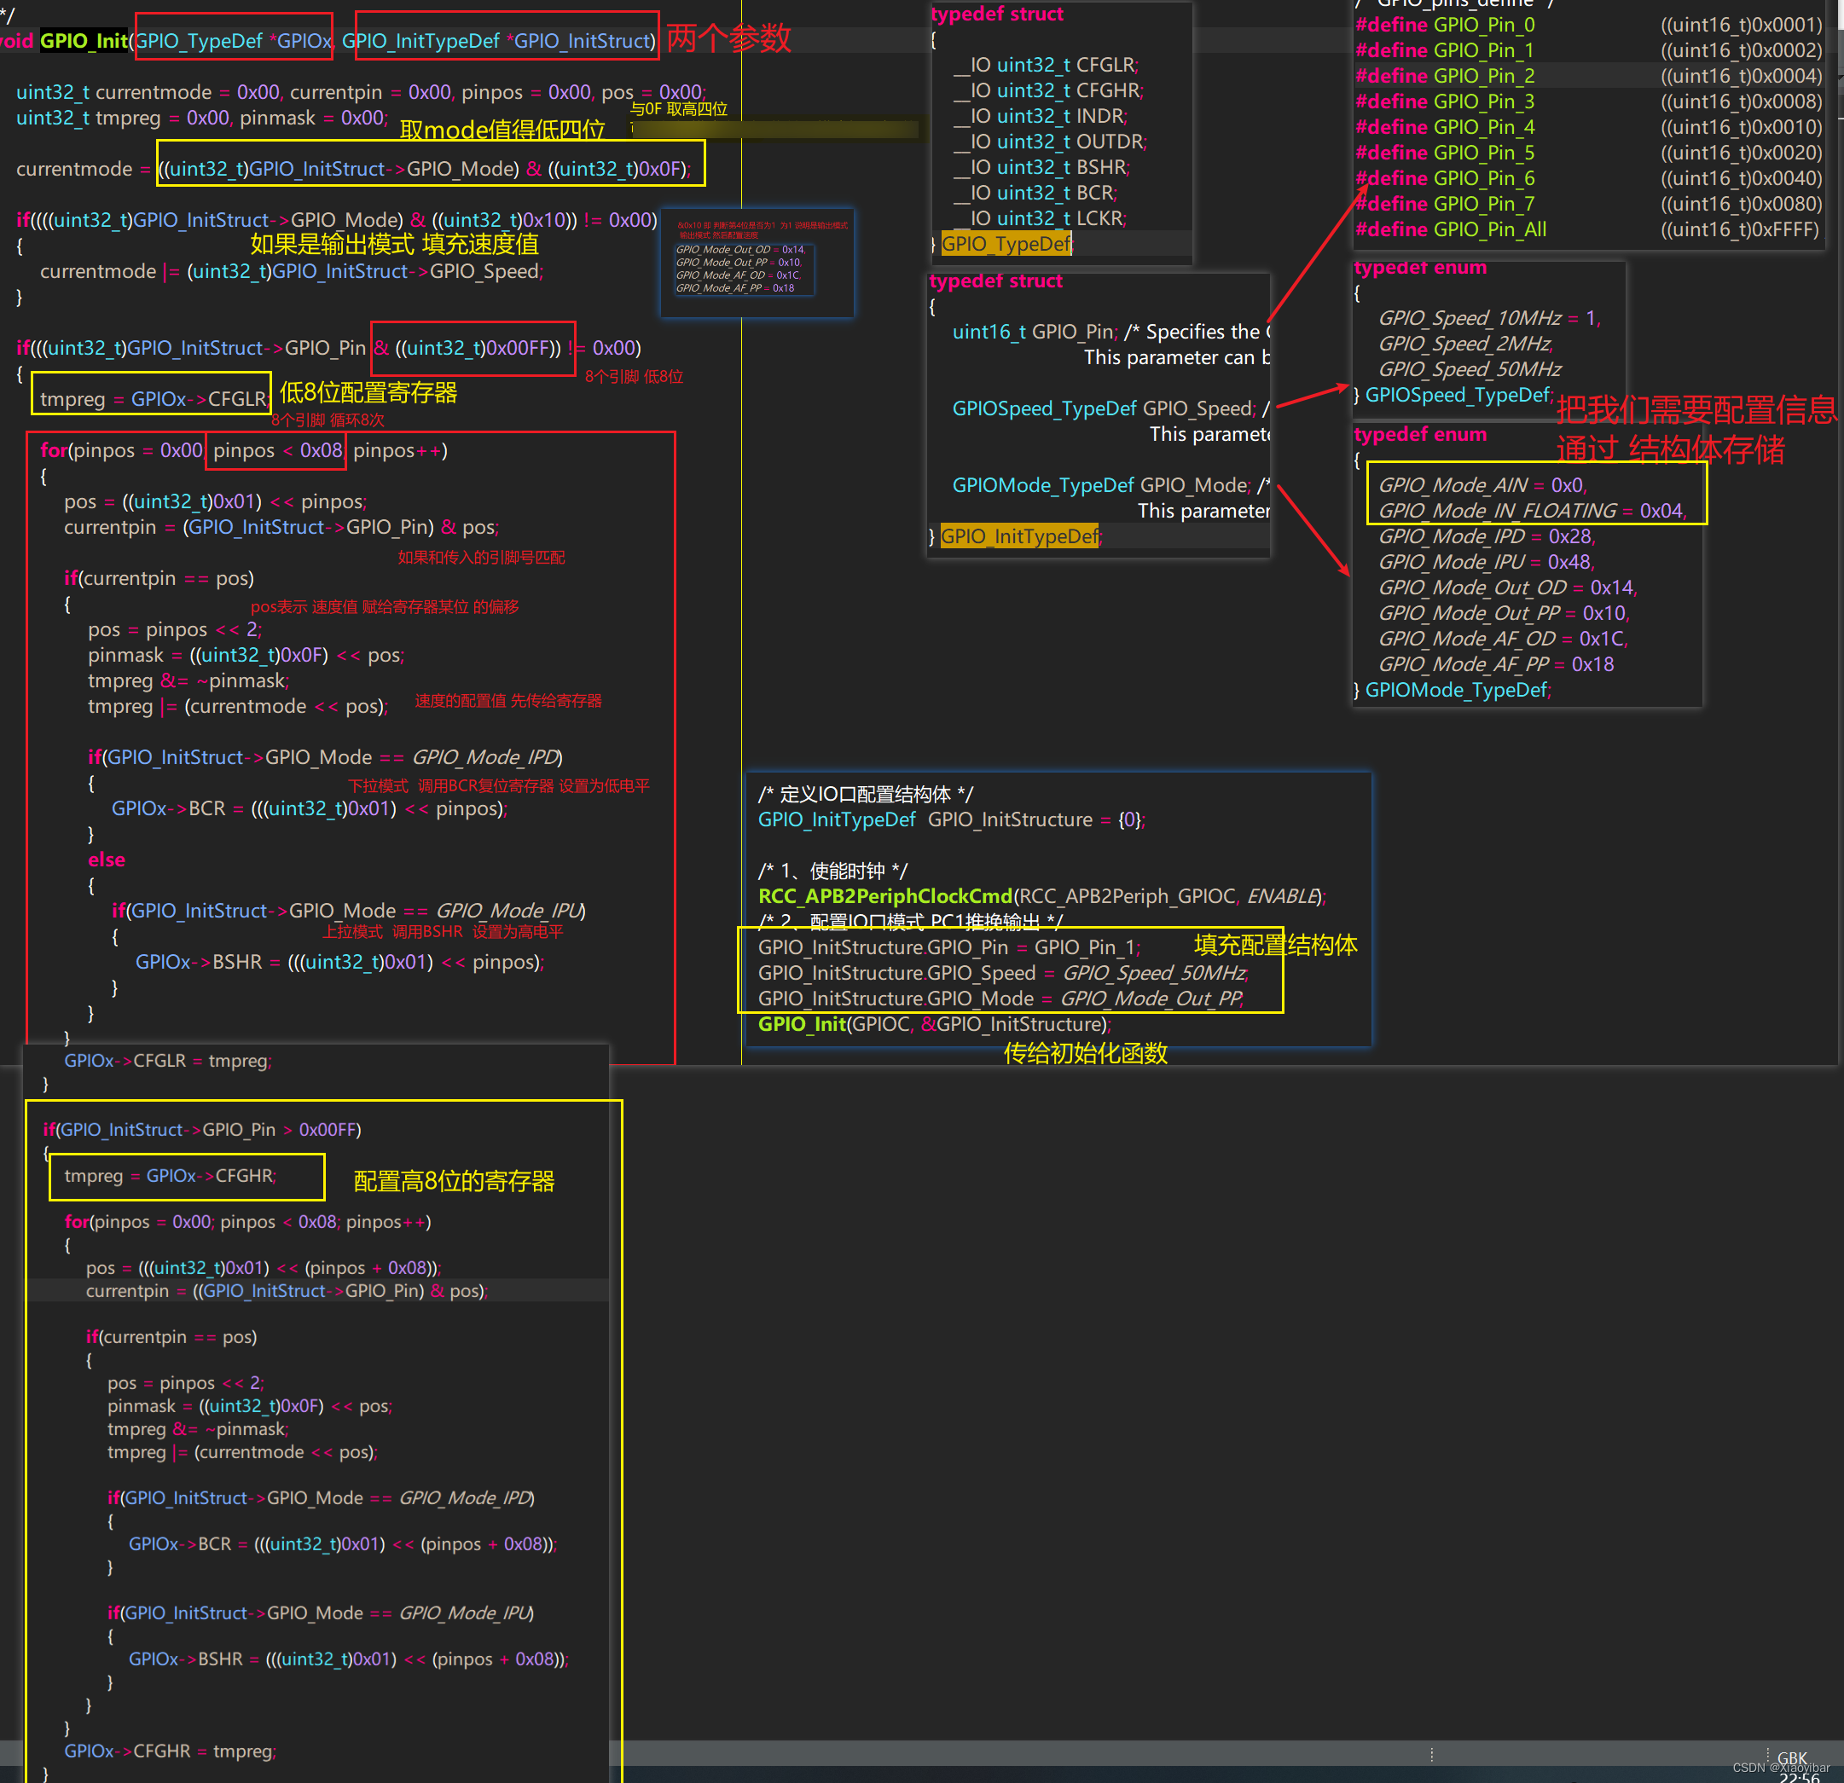Screen dimensions: 1844x1783
Task: Click the '#define GPIO_Pin_5' line
Action: point(1588,153)
